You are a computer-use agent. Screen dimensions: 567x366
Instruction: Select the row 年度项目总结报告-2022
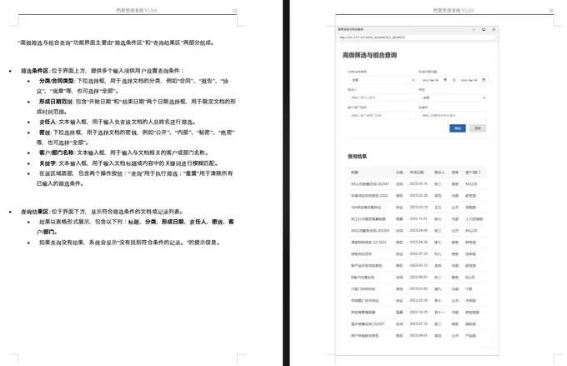[x=417, y=196]
